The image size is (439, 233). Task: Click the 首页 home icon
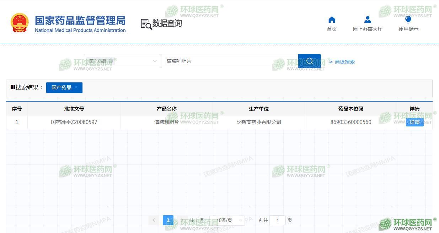[332, 20]
